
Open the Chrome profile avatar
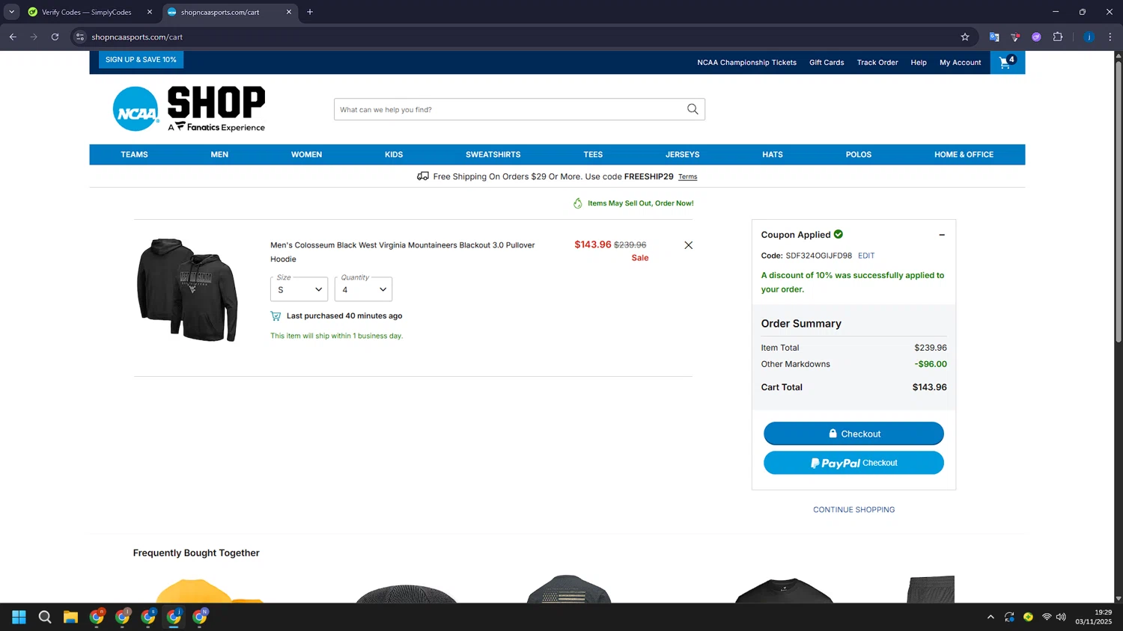pos(1089,37)
